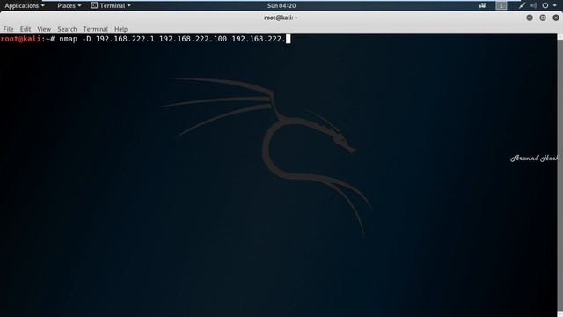Click the root@kali window title bar
The height and width of the screenshot is (317, 563).
(x=281, y=18)
